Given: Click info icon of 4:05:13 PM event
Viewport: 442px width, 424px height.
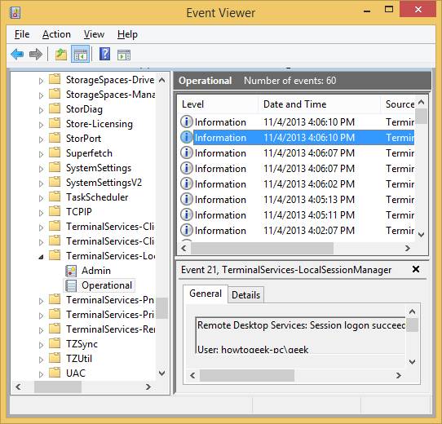Looking at the screenshot, I should 186,199.
